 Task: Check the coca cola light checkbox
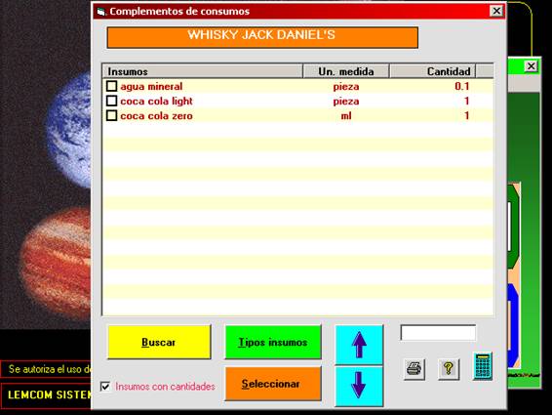(111, 101)
